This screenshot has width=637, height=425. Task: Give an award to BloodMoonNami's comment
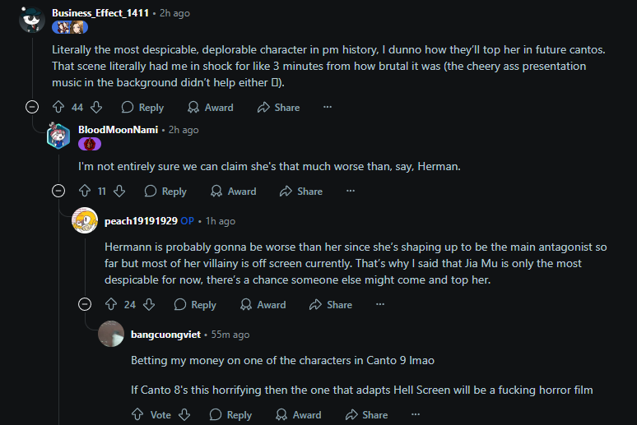234,191
